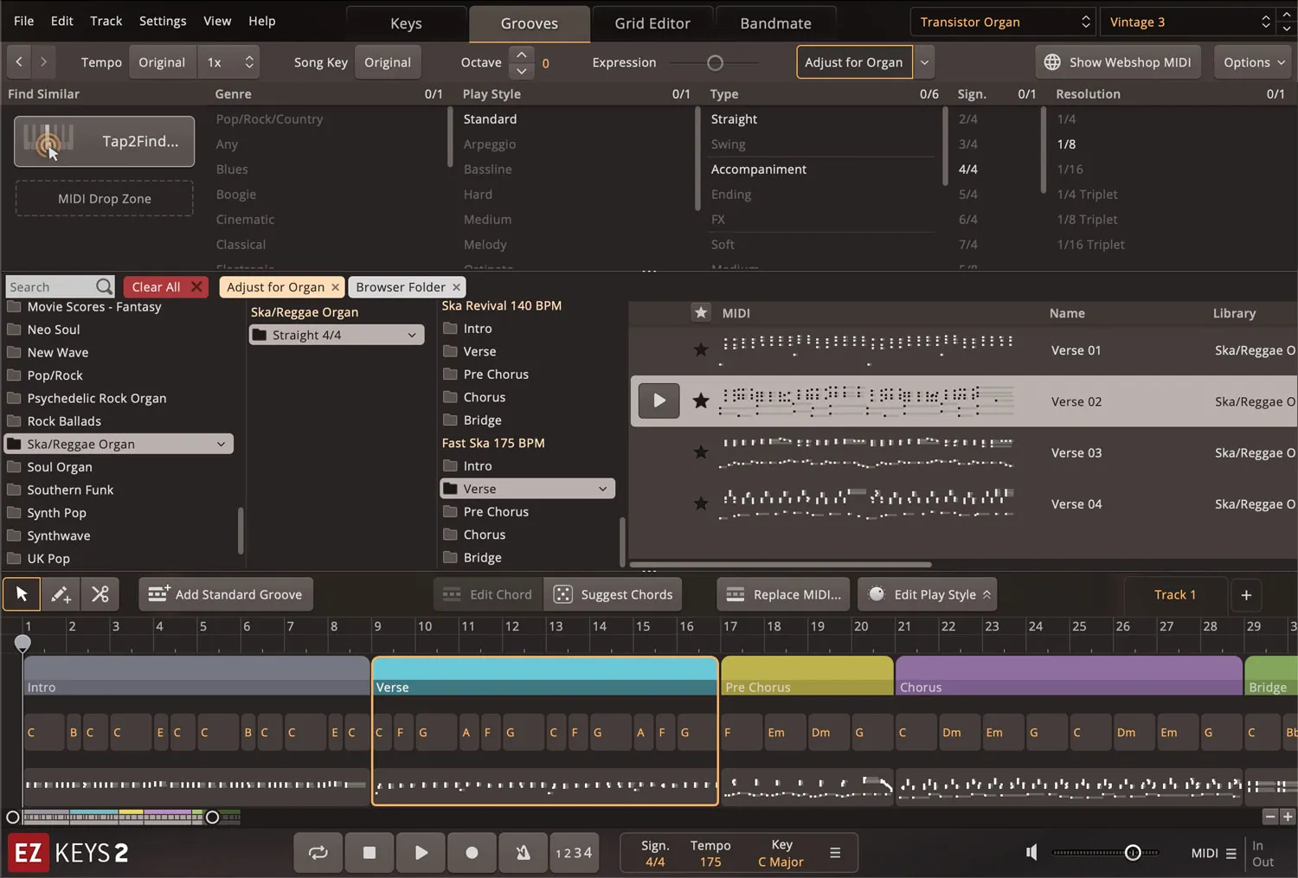1298x878 pixels.
Task: Preview Verse 02 with its play button
Action: point(659,401)
